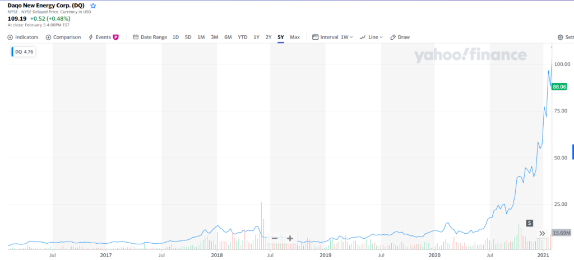Image resolution: width=574 pixels, height=260 pixels.
Task: Open the Comparison option
Action: [x=63, y=37]
